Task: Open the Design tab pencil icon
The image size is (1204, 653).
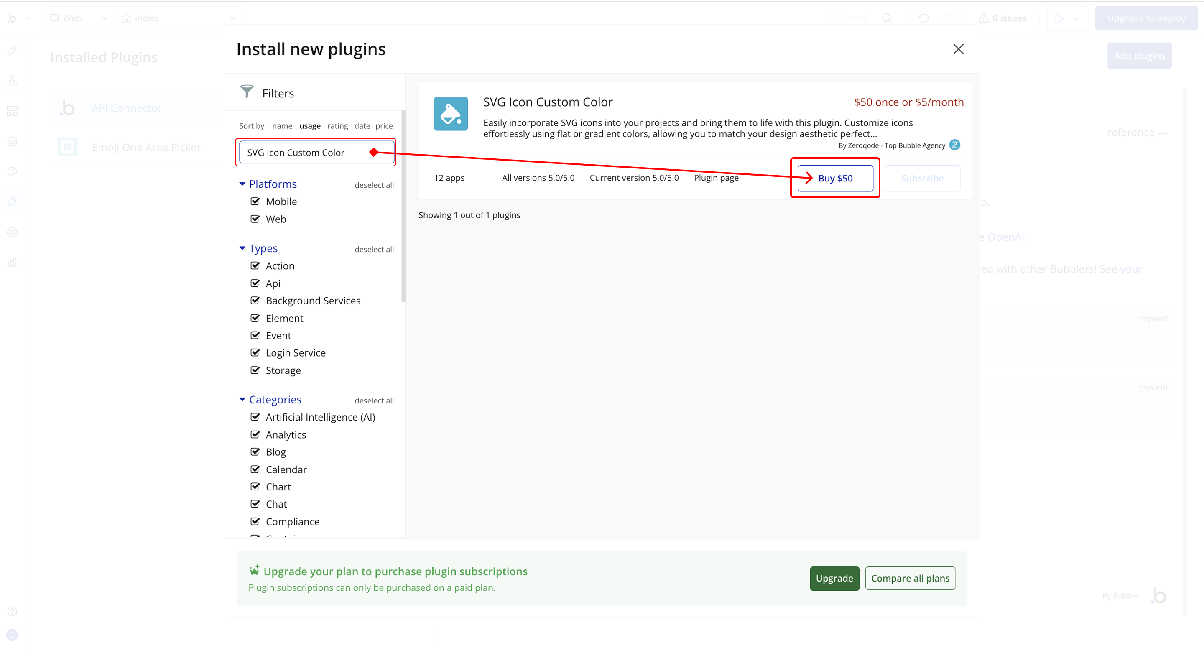Action: [13, 50]
